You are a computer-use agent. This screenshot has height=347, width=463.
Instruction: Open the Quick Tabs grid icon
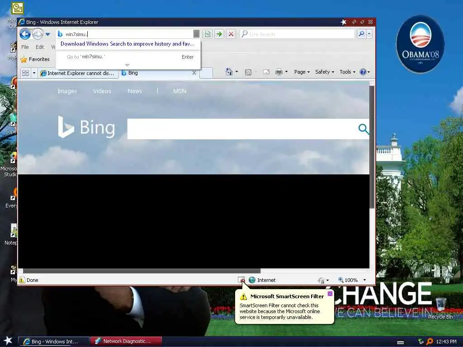pyautogui.click(x=25, y=73)
